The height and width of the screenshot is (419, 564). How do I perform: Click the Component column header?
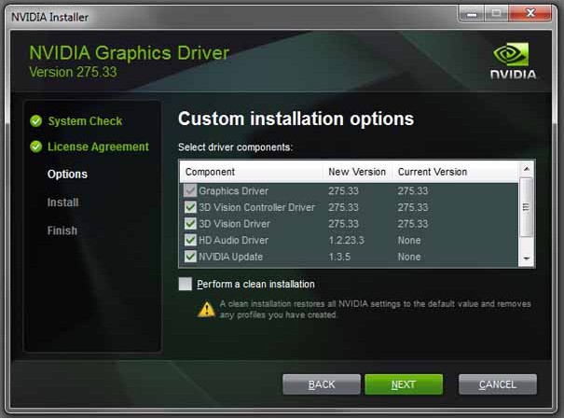(x=211, y=172)
